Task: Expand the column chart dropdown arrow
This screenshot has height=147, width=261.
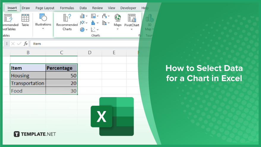Action: (x=87, y=16)
